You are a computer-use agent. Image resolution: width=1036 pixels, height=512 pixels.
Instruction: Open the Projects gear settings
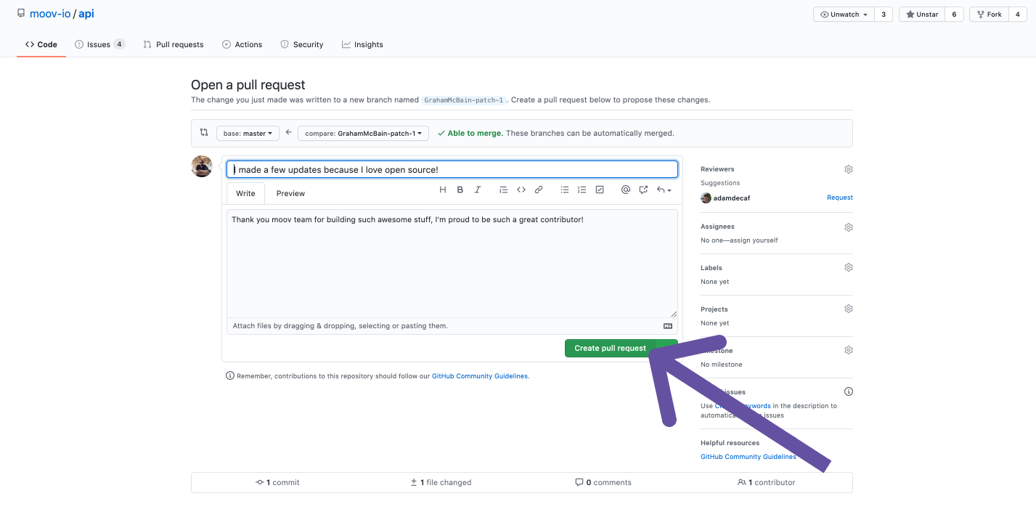point(848,309)
